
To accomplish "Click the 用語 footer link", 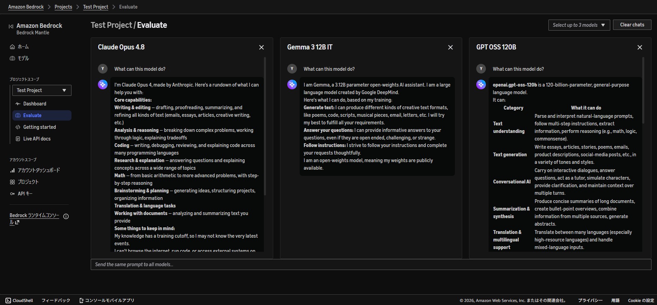I will (x=615, y=301).
